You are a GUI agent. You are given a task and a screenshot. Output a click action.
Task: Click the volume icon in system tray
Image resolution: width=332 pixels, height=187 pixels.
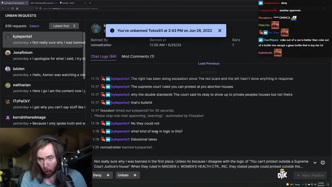pos(315,184)
